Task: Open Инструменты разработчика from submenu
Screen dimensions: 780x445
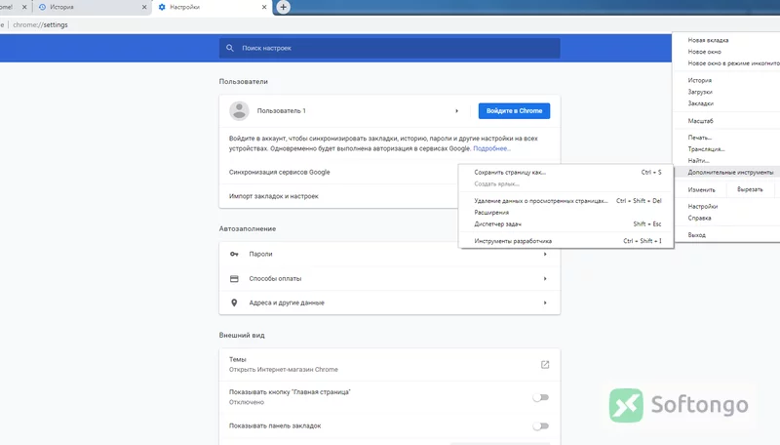Action: [x=566, y=241]
